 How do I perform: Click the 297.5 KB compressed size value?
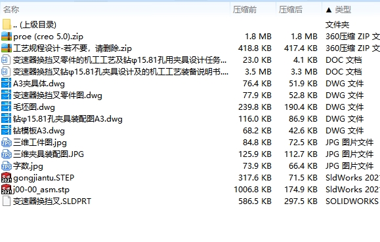(x=301, y=201)
